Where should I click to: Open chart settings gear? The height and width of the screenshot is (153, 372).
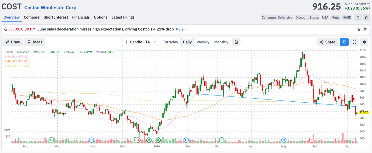(x=364, y=42)
